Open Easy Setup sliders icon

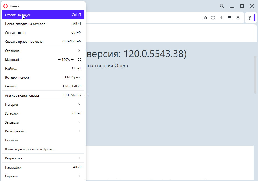click(230, 18)
